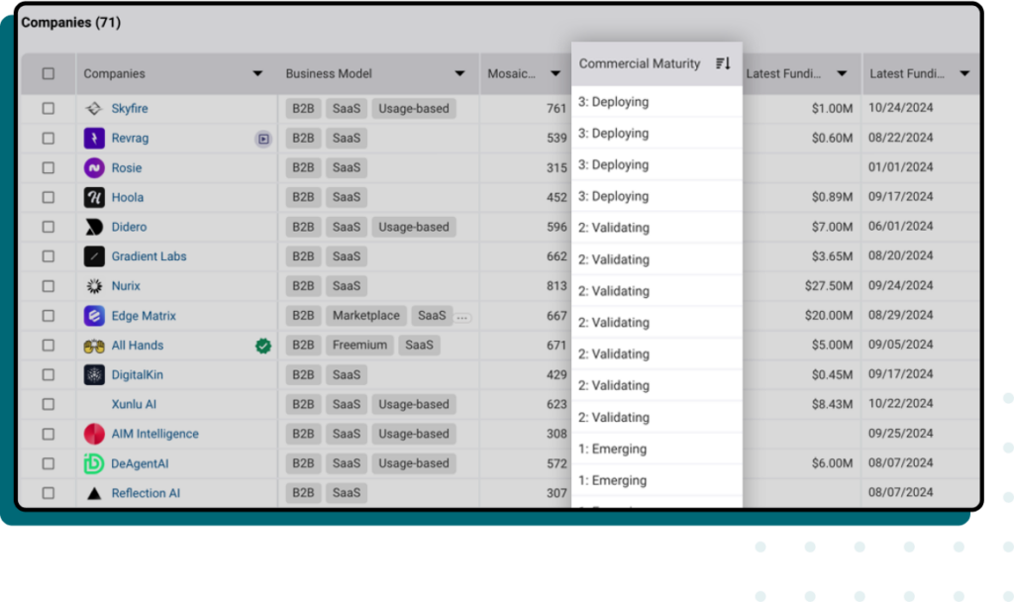Expand the ellipsis for more Edge Matrix tags
This screenshot has width=1014, height=602.
pos(462,317)
